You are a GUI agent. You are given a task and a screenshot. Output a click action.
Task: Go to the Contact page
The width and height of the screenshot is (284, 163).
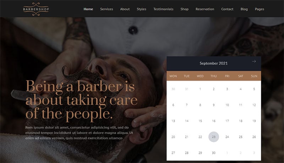(x=227, y=9)
